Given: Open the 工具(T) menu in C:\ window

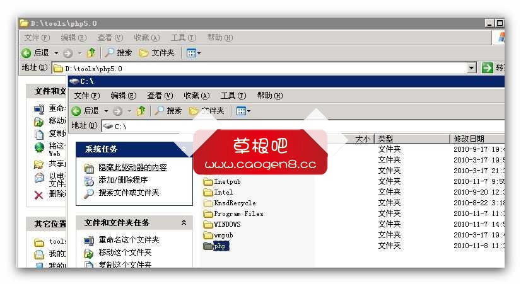Looking at the screenshot, I should (232, 96).
